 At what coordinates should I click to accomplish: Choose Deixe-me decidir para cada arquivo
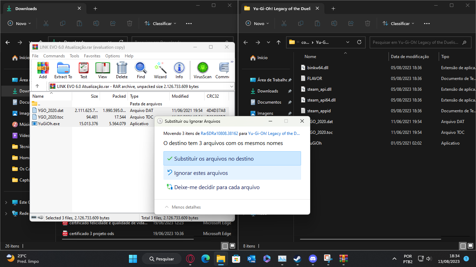[x=232, y=187]
